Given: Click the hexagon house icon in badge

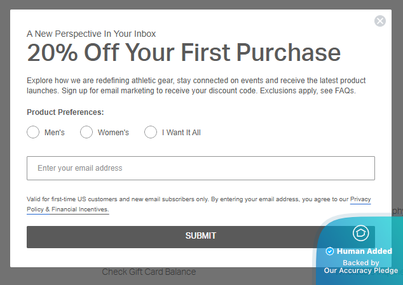Looking at the screenshot, I should pyautogui.click(x=360, y=233).
